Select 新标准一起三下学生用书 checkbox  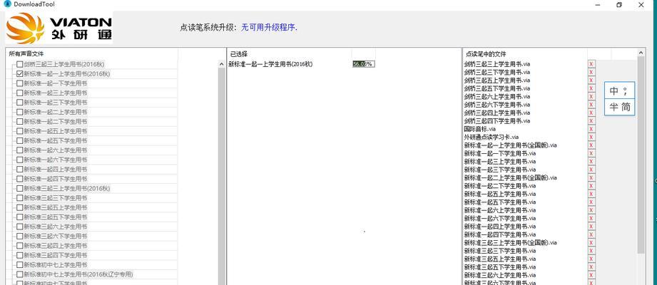(20, 103)
